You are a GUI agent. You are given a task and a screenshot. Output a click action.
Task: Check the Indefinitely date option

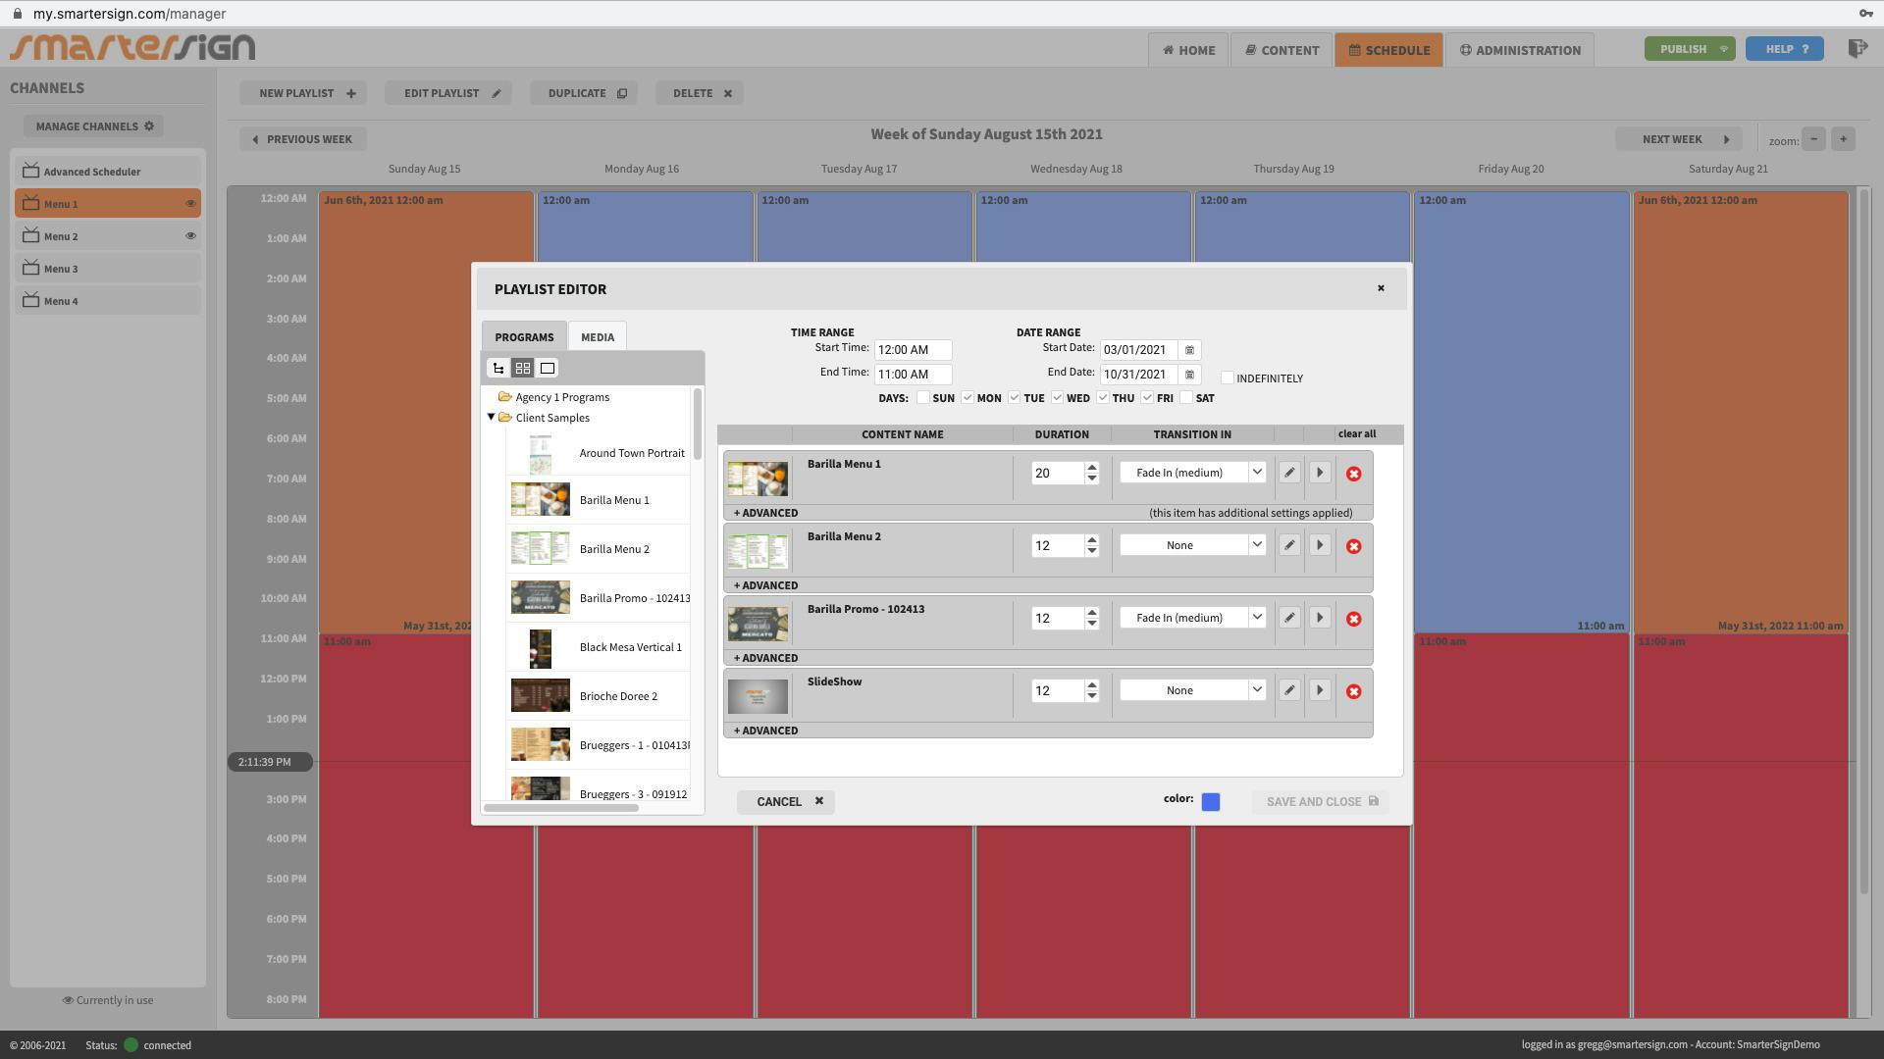pyautogui.click(x=1227, y=378)
